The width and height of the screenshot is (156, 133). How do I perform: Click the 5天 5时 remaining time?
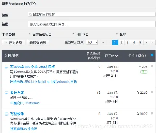tap(113, 123)
